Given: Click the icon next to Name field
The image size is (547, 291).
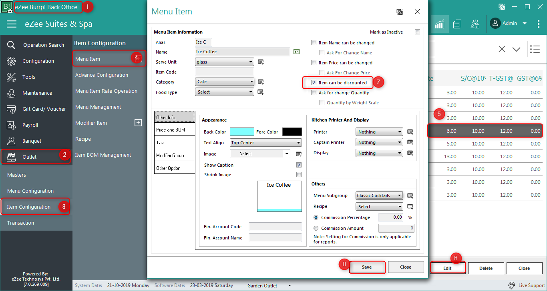Looking at the screenshot, I should 296,52.
